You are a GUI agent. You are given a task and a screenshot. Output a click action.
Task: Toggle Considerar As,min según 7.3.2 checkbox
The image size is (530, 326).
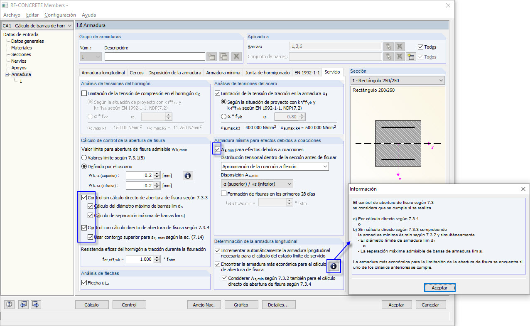(225, 278)
